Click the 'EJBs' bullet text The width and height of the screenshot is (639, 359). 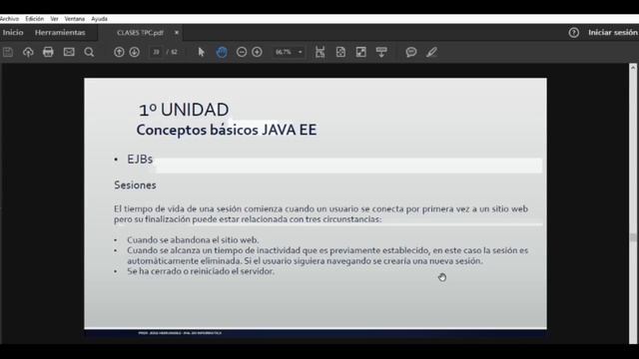(140, 160)
